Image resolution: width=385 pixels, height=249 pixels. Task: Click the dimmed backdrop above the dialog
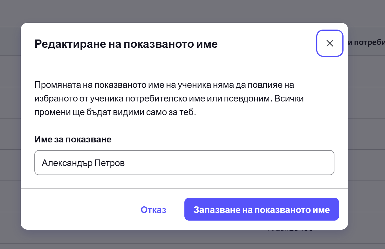[x=184, y=11]
